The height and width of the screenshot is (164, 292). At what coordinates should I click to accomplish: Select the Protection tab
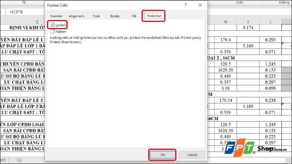coord(154,16)
